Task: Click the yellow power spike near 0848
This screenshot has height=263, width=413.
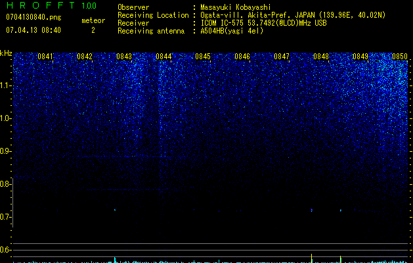Action: tap(312, 258)
